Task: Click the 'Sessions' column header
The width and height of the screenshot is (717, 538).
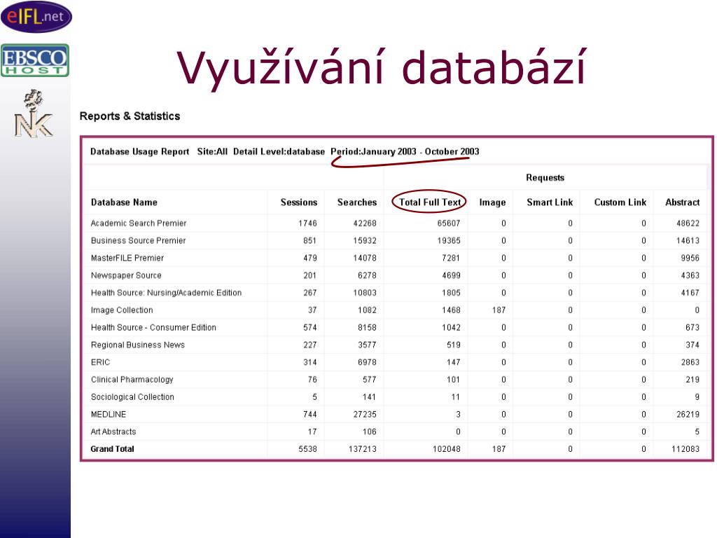Action: (x=298, y=202)
